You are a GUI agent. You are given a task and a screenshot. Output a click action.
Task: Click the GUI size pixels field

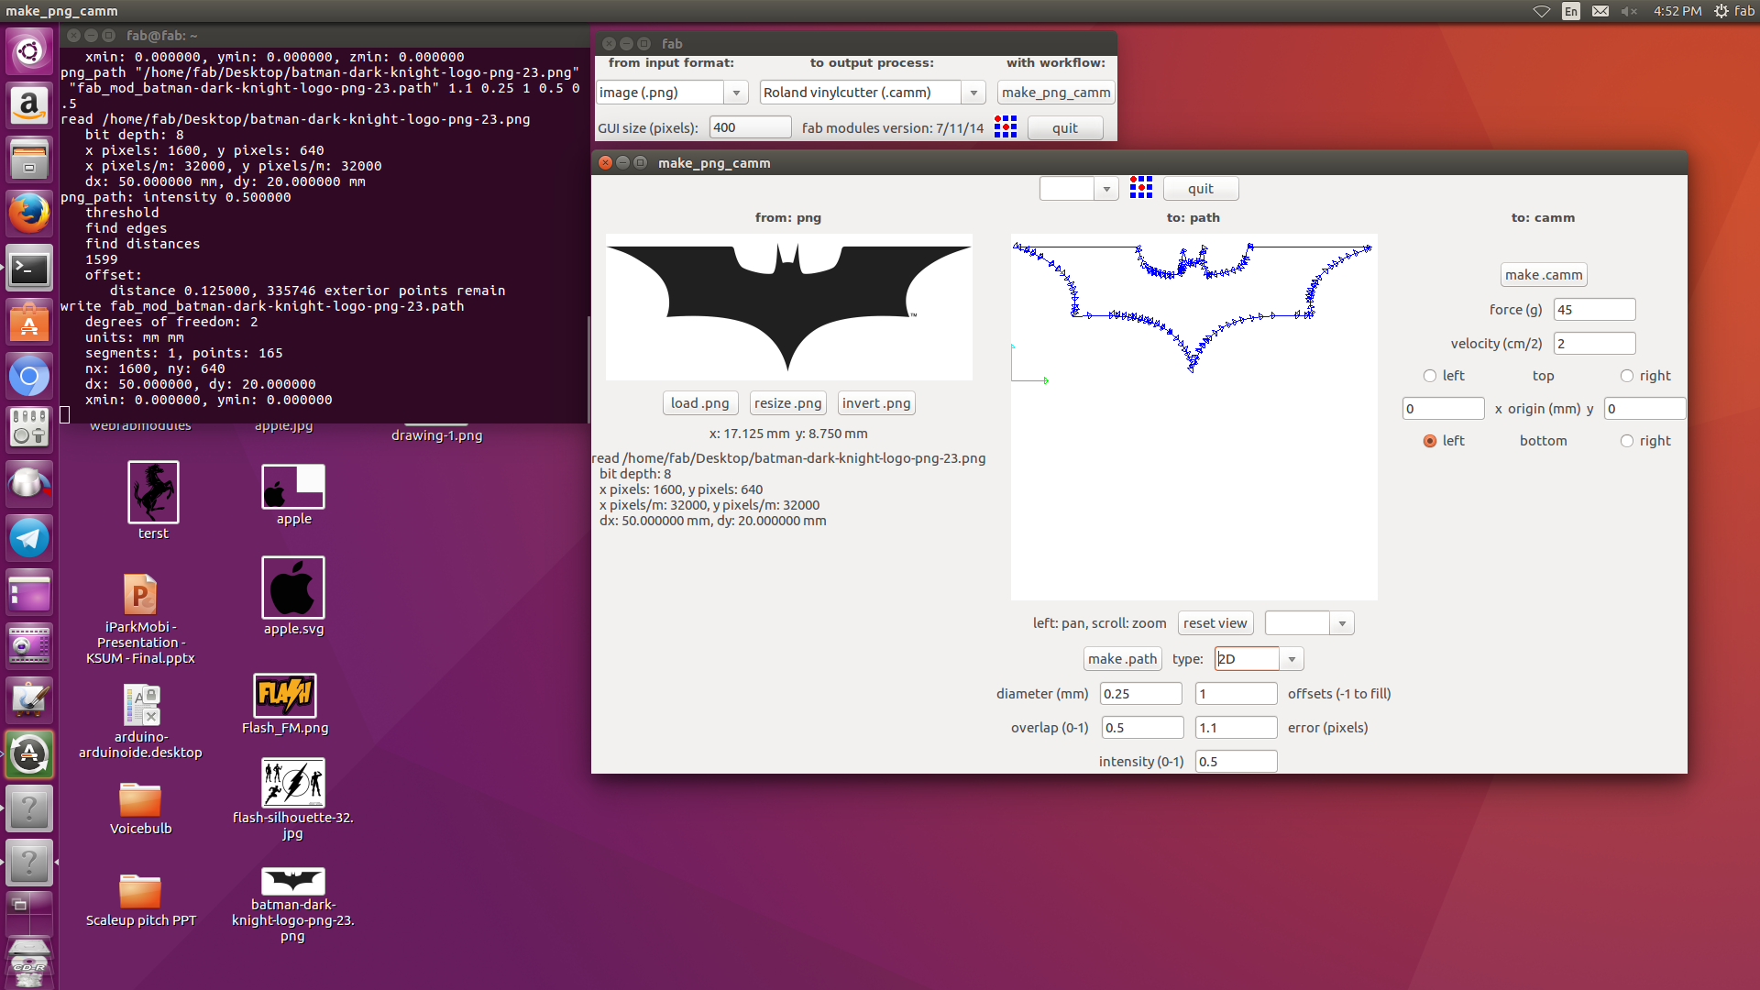click(750, 127)
